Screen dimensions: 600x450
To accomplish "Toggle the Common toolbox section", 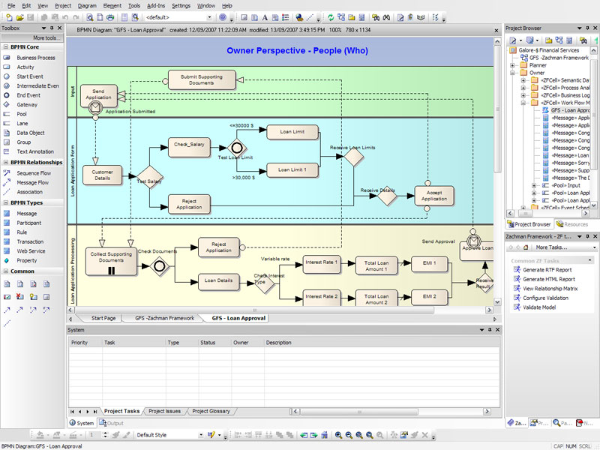I will click(x=5, y=271).
